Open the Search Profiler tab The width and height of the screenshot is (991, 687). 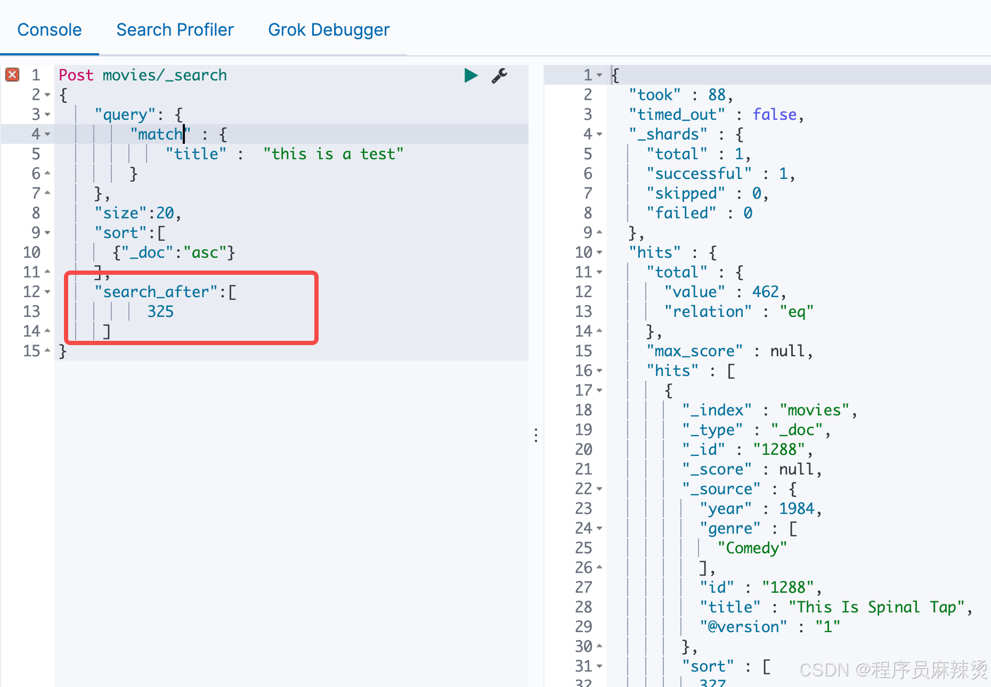175,30
